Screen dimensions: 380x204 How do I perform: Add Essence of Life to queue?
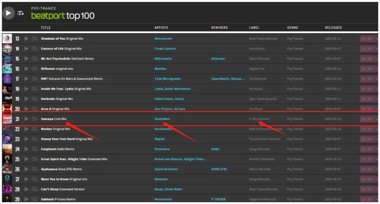point(34,48)
